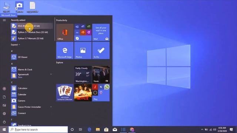
Task: Jump to letter C in app list
Action: pyautogui.click(x=12, y=82)
